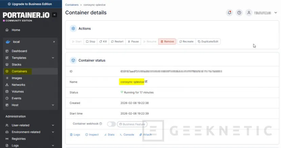Select 'Running for 17 minutes' status text
Screen dimensions: 281x148
click(x=139, y=92)
